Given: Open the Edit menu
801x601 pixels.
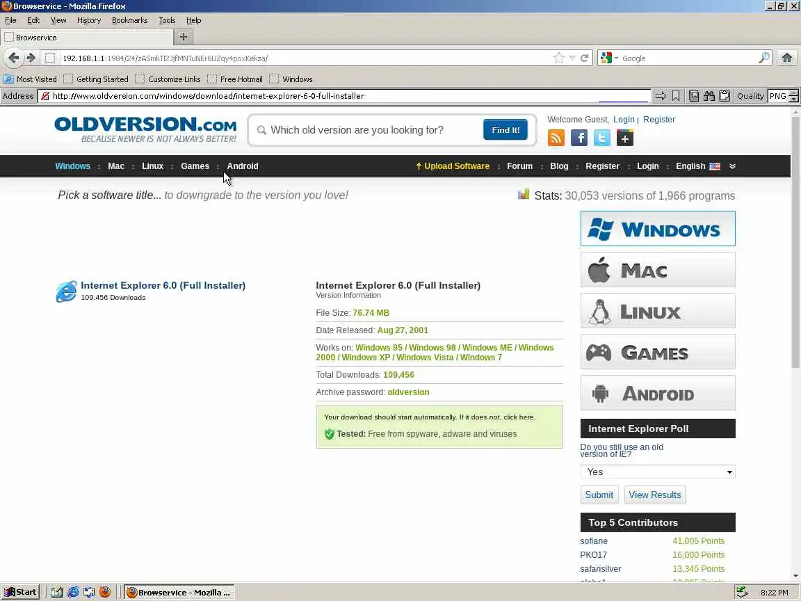Looking at the screenshot, I should 33,20.
